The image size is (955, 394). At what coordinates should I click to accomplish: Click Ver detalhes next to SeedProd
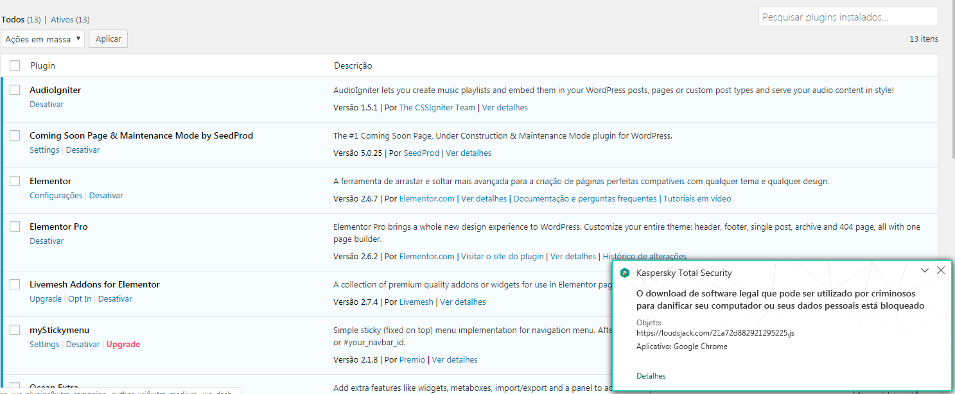point(469,153)
